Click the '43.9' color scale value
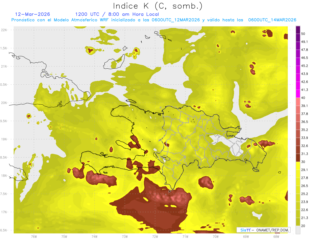The image size is (310, 240). click(305, 74)
